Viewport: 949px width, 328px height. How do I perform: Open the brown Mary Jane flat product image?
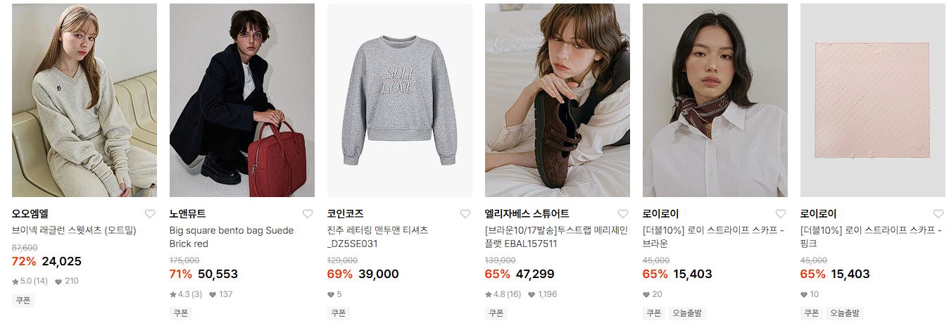[558, 100]
